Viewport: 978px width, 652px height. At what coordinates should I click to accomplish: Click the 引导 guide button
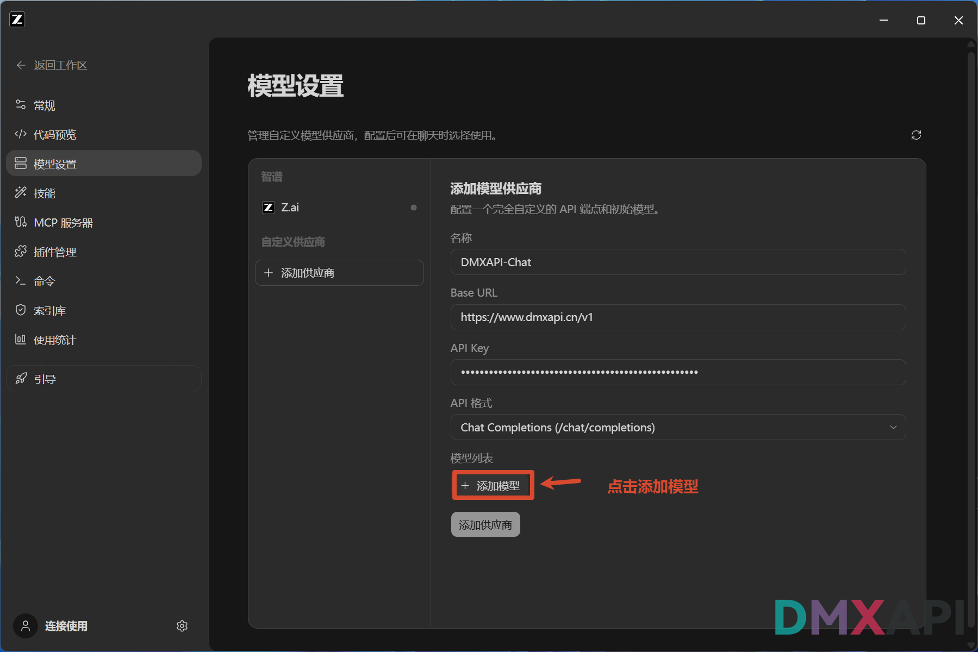click(x=103, y=378)
